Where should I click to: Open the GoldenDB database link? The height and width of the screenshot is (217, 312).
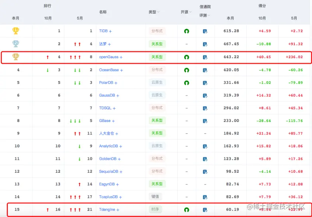pyautogui.click(x=108, y=159)
